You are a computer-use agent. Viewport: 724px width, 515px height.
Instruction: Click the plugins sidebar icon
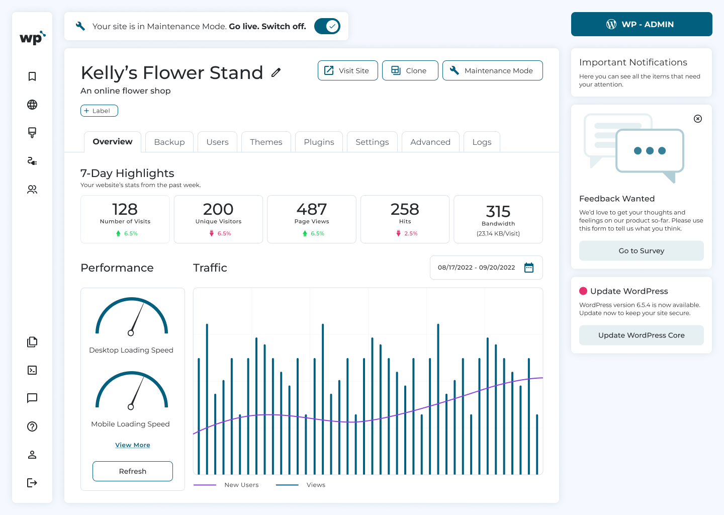coord(32,161)
